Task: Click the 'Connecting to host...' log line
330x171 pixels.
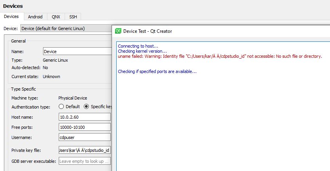Action: [138, 46]
